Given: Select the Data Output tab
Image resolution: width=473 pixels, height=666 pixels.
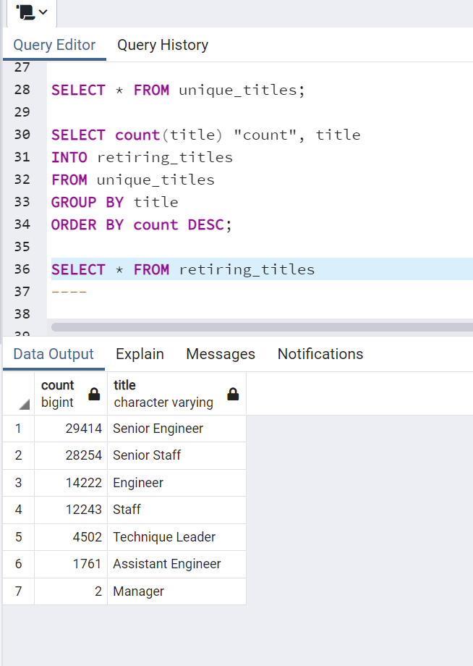Looking at the screenshot, I should tap(53, 354).
